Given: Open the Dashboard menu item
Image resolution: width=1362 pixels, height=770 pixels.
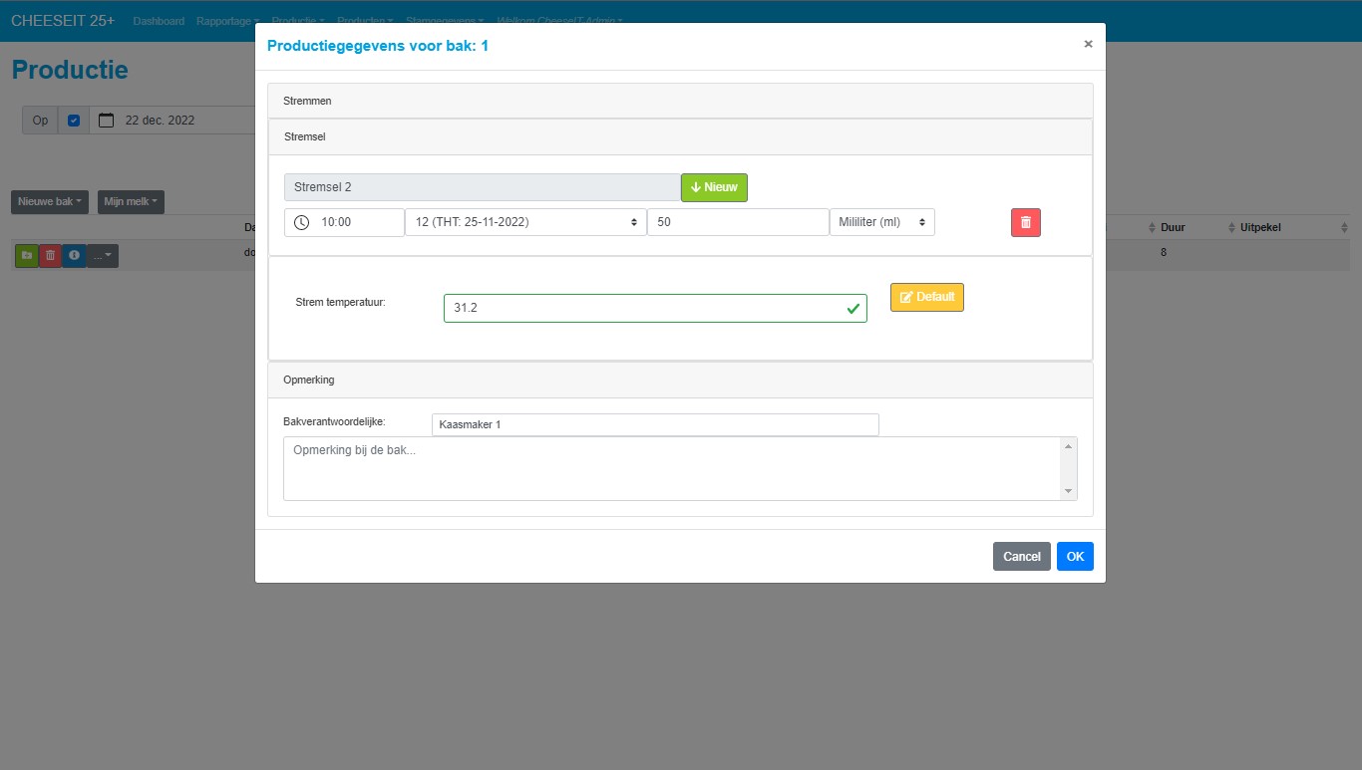Looking at the screenshot, I should click(x=159, y=21).
